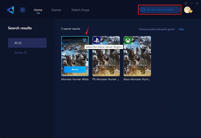The image size is (201, 138).
Task: Click 'Having trouble finding the game?' text
Action: [x=157, y=29]
